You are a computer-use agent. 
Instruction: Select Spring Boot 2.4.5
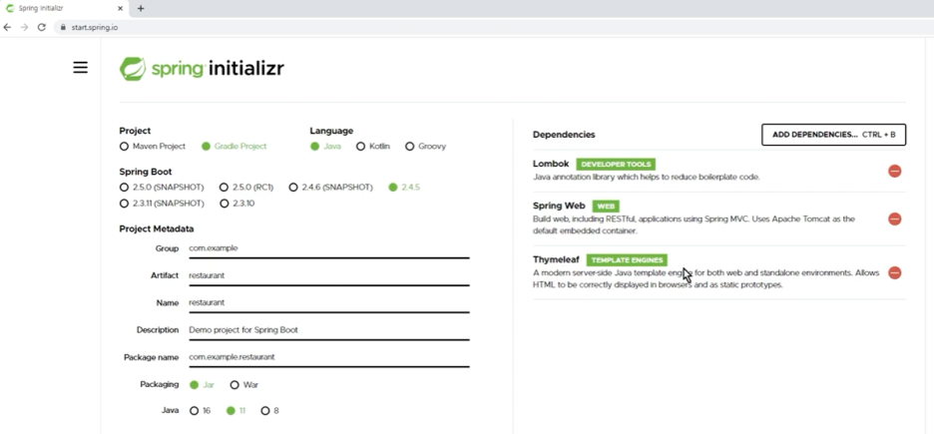(x=404, y=187)
